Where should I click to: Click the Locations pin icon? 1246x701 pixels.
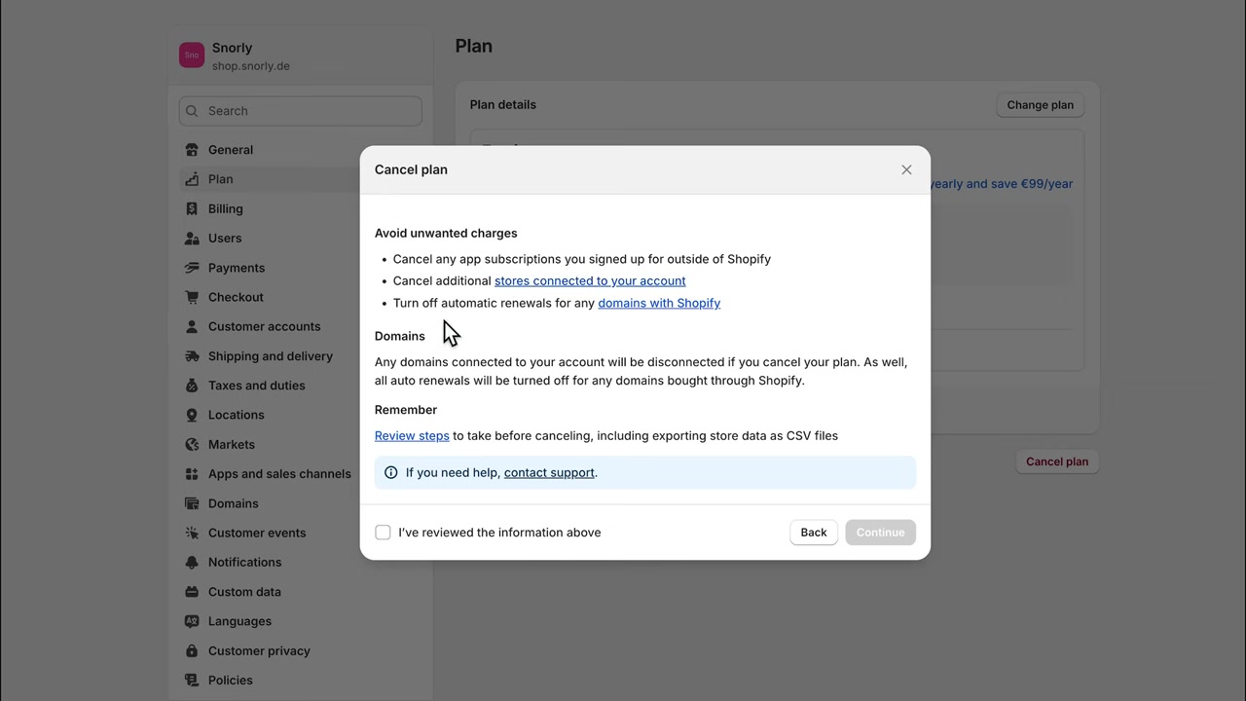pyautogui.click(x=192, y=415)
